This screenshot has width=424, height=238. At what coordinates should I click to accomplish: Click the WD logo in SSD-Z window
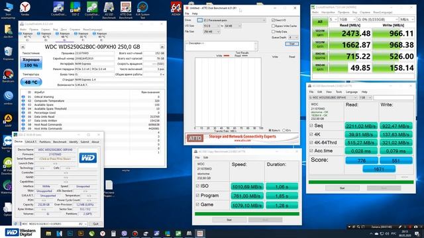click(88, 157)
